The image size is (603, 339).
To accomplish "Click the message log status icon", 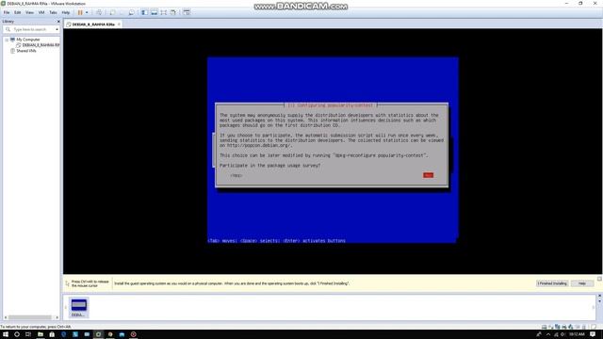I will pos(594,327).
